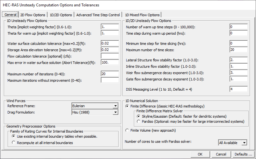Open the Defaults... button
Screen dimensions: 256x159
click(244, 154)
